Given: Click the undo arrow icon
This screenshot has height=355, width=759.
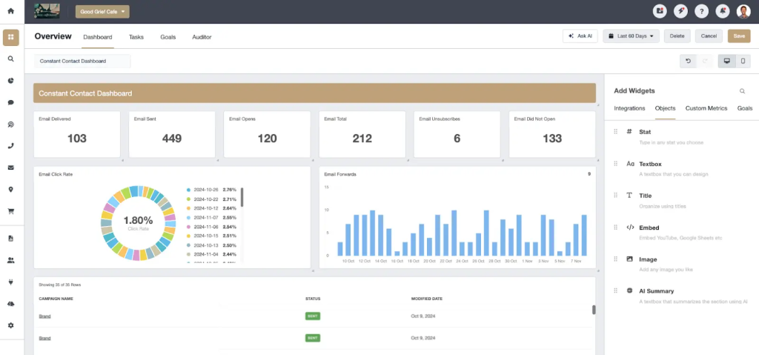Looking at the screenshot, I should pyautogui.click(x=688, y=61).
